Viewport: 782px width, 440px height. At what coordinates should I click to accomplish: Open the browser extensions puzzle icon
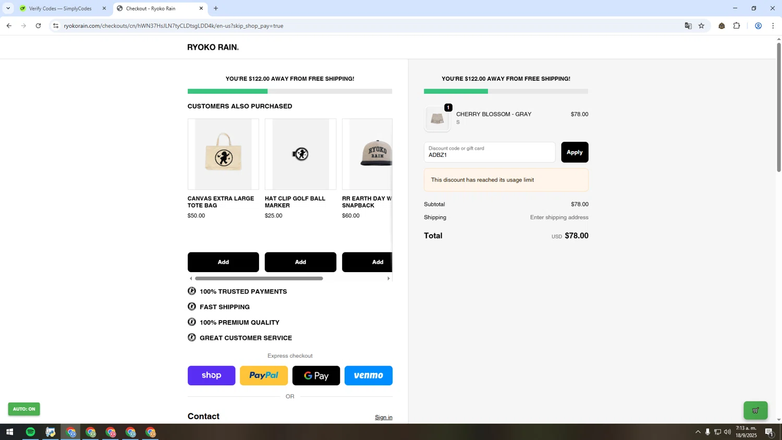pyautogui.click(x=737, y=26)
